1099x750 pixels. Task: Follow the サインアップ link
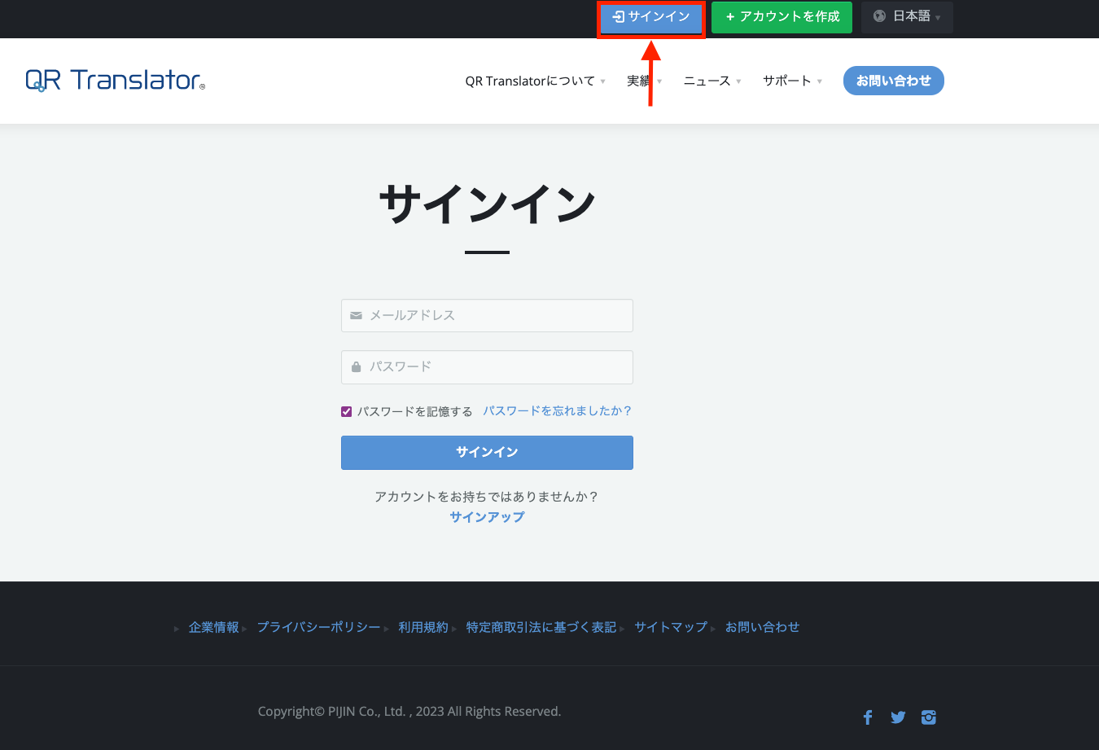click(487, 517)
